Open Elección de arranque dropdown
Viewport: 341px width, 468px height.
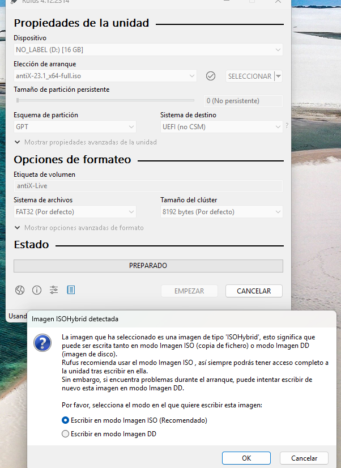pos(105,76)
